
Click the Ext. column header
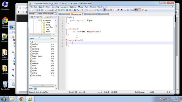(54, 39)
